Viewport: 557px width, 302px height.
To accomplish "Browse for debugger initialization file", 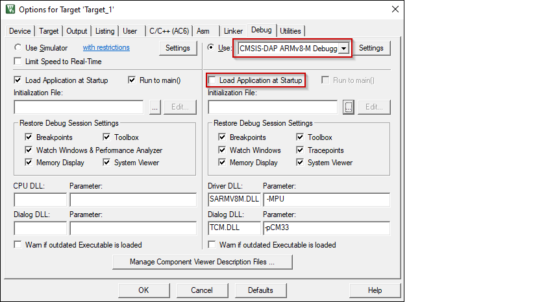I will (349, 108).
